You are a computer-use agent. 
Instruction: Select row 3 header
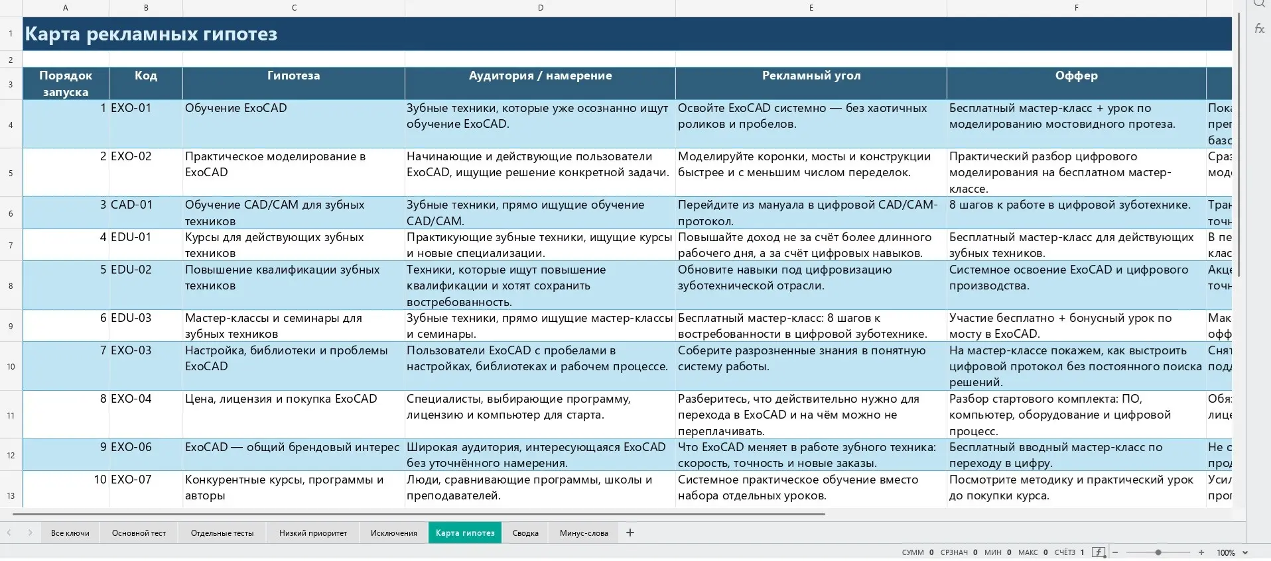click(x=11, y=84)
